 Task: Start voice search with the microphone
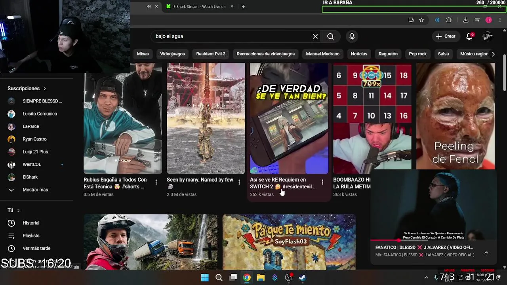tap(352, 36)
